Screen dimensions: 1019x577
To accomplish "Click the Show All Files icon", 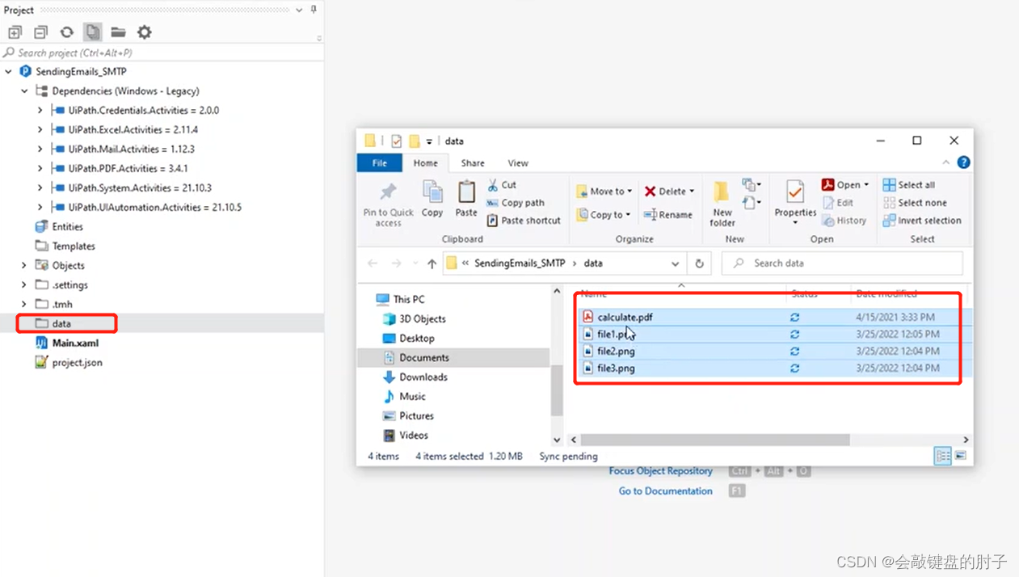I will point(93,32).
